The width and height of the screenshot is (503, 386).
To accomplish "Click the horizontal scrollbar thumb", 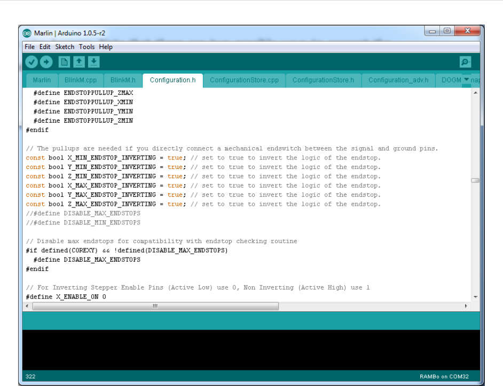I will 155,306.
